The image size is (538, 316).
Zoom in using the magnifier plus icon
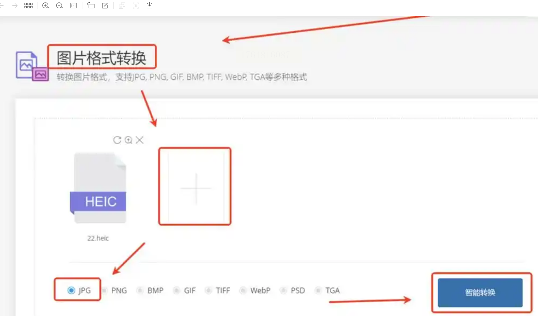coord(46,6)
